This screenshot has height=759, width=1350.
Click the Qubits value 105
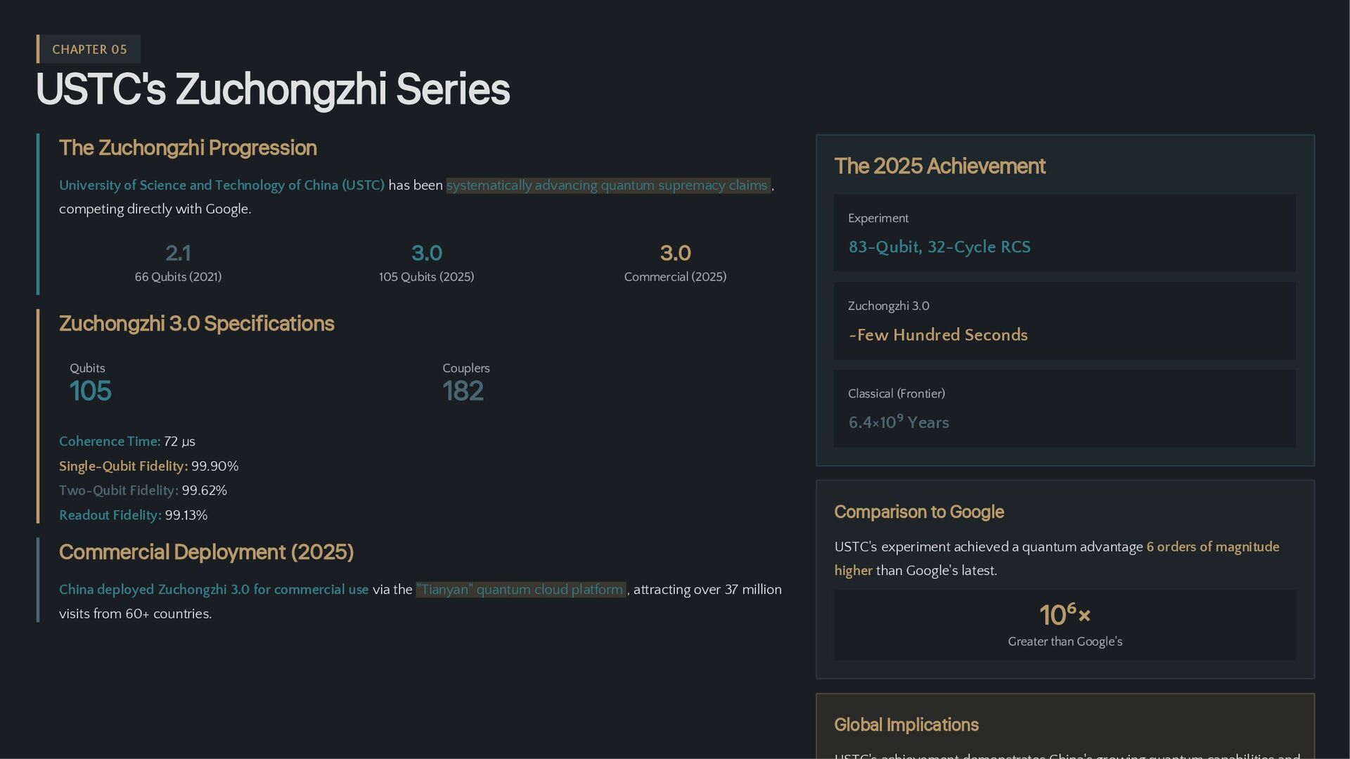click(90, 391)
